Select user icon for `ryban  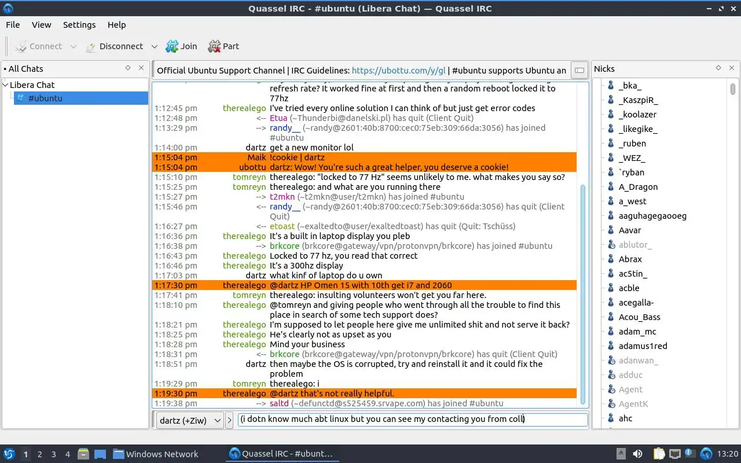pos(610,172)
